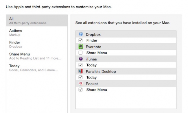Viewport: 188px width, 113px height.
Task: Click 'Dropbox' subtitle under sidebar Finder
Action: click(16, 47)
